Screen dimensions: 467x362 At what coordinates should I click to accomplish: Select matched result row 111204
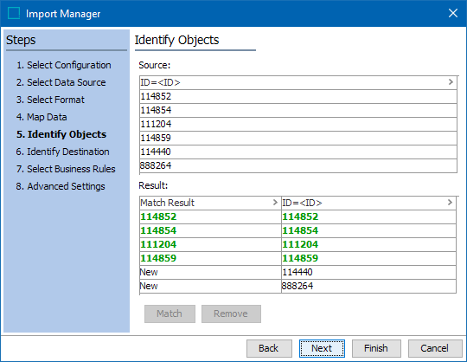tap(297, 244)
